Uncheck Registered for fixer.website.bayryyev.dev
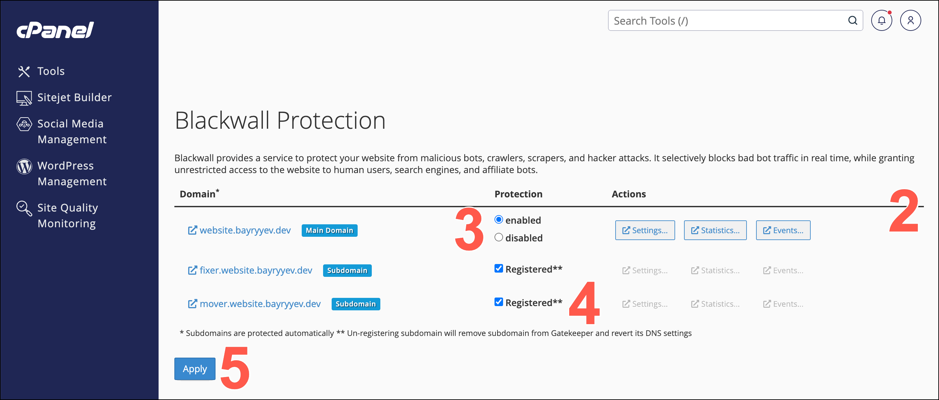 (x=498, y=269)
